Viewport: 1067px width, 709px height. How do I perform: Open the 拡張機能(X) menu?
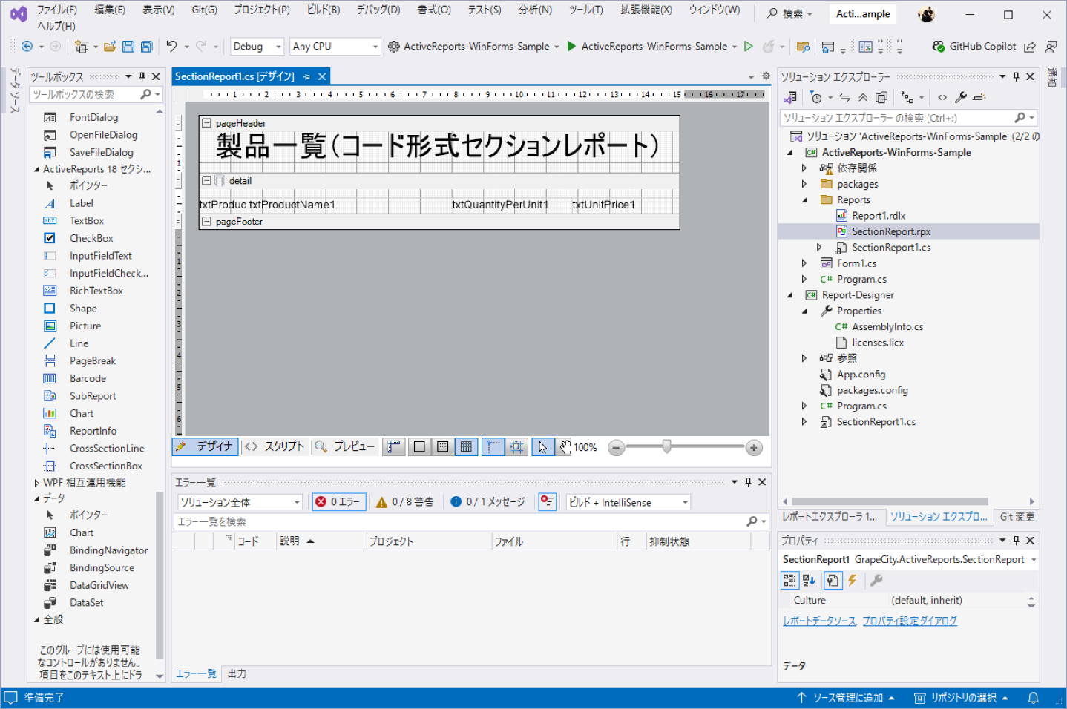pyautogui.click(x=646, y=10)
